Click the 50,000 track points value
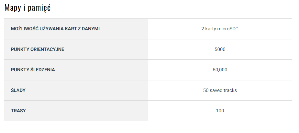 [220, 70]
